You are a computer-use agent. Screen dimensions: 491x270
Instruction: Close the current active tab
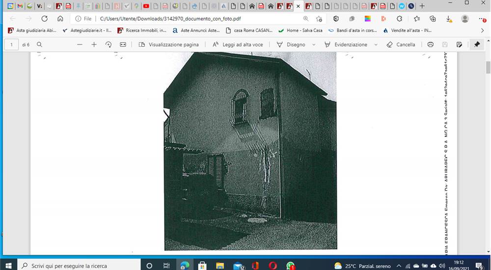(298, 6)
